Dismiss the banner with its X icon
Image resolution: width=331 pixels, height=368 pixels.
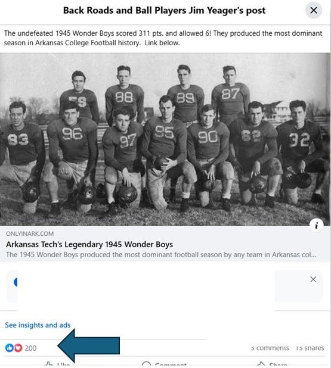point(313,279)
